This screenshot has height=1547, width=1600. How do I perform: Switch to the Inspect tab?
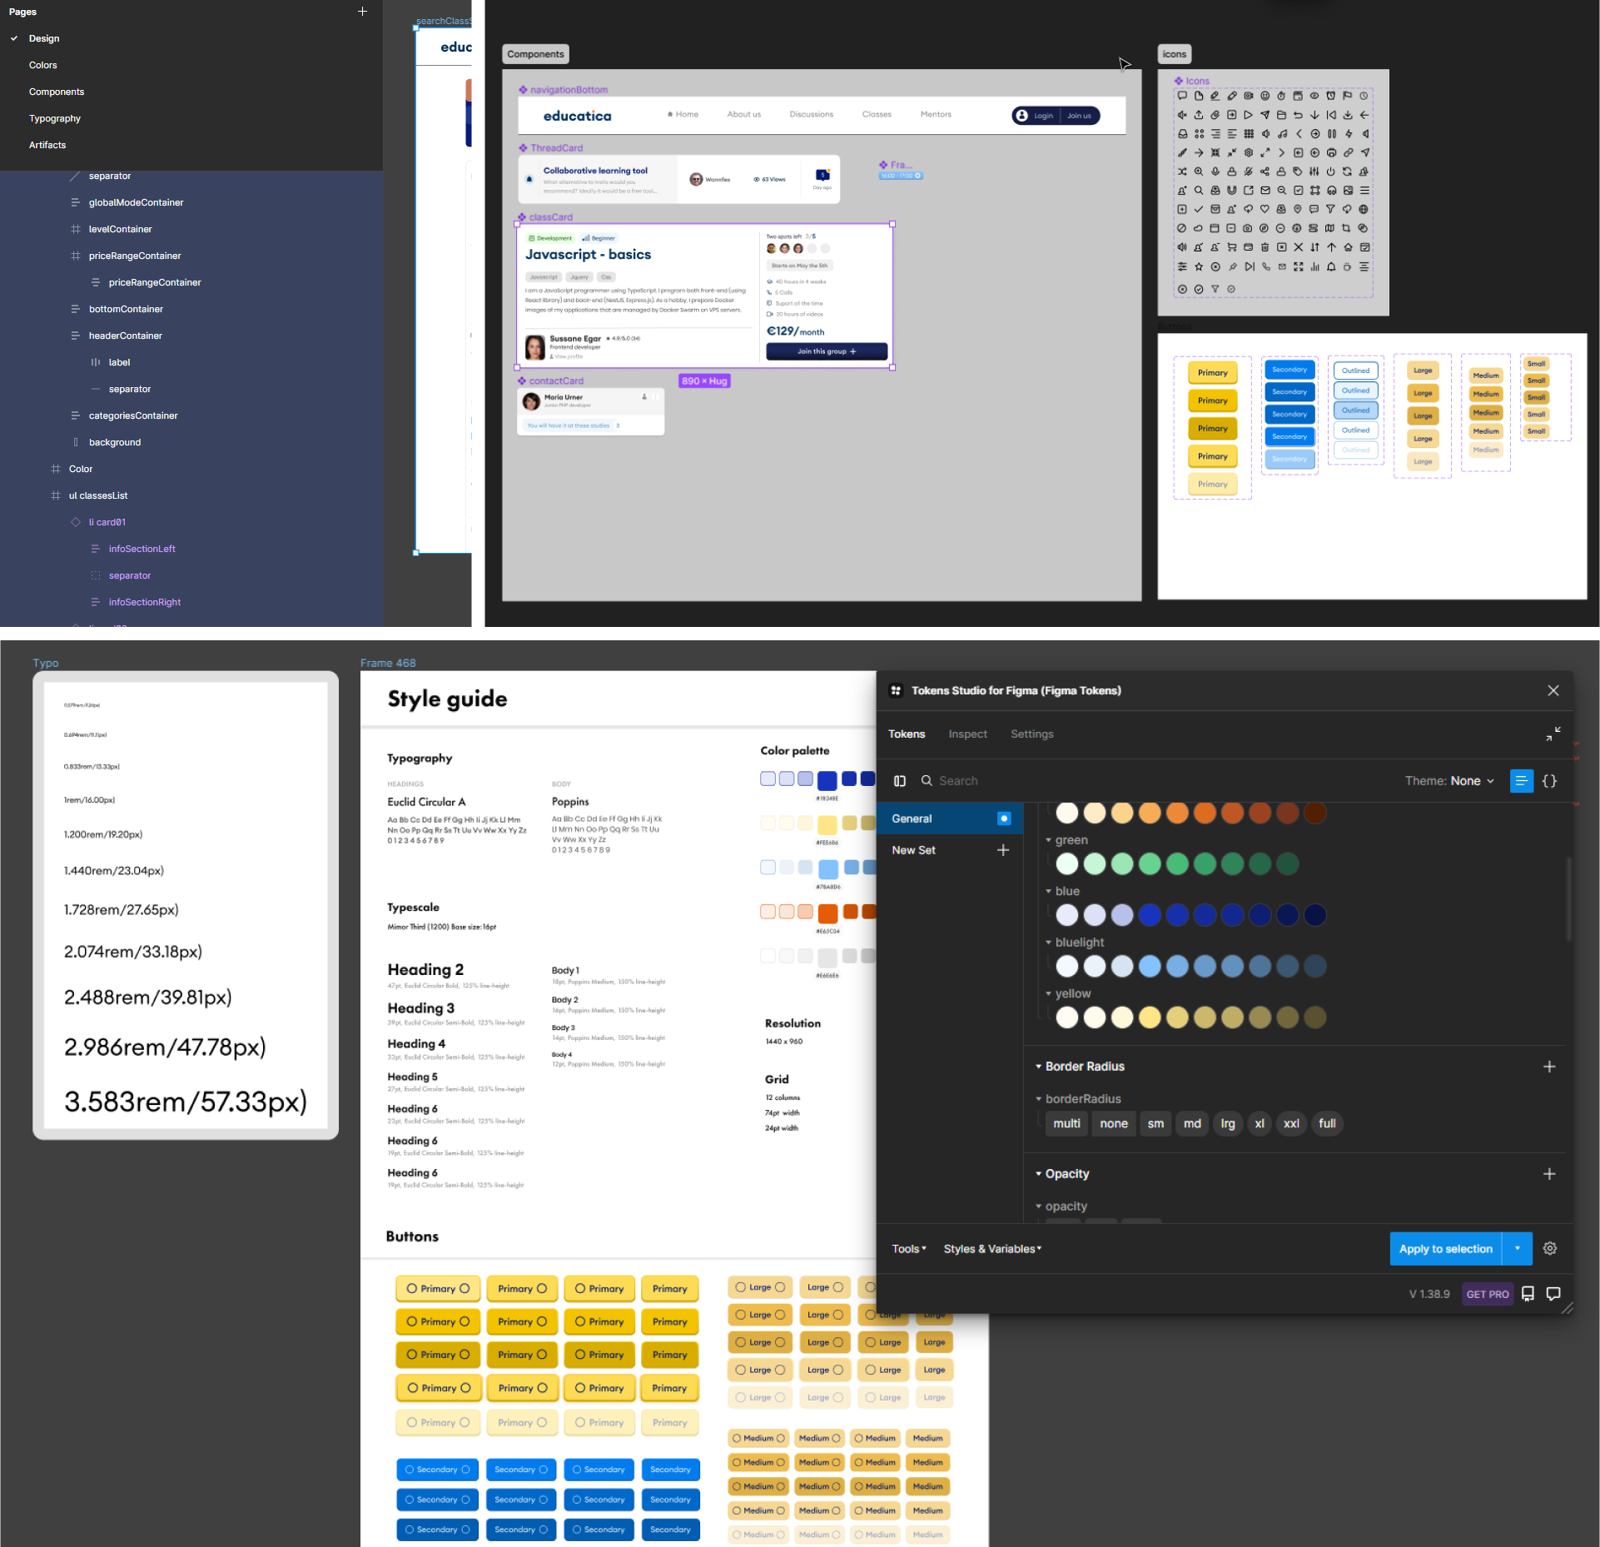(967, 734)
